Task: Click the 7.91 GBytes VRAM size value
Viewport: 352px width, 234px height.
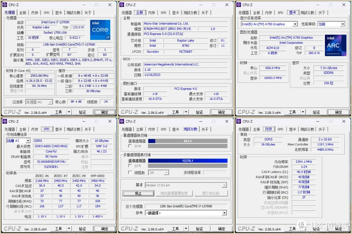Action: pos(329,68)
